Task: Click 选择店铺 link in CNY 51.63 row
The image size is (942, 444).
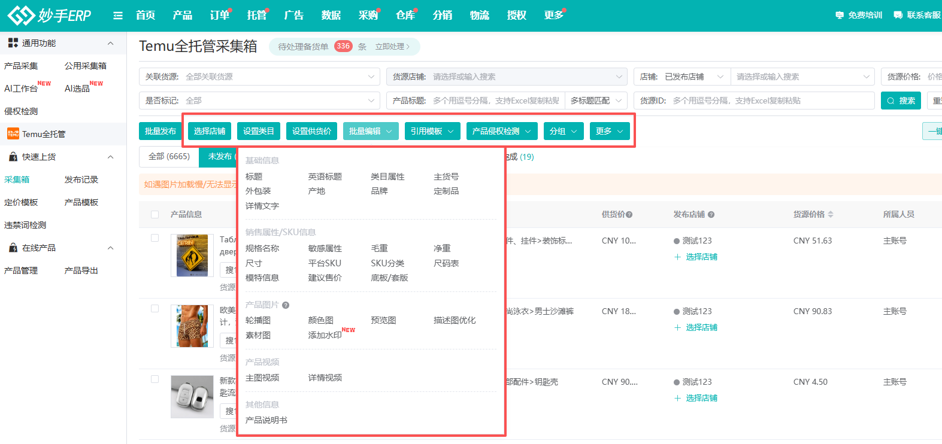Action: tap(702, 257)
